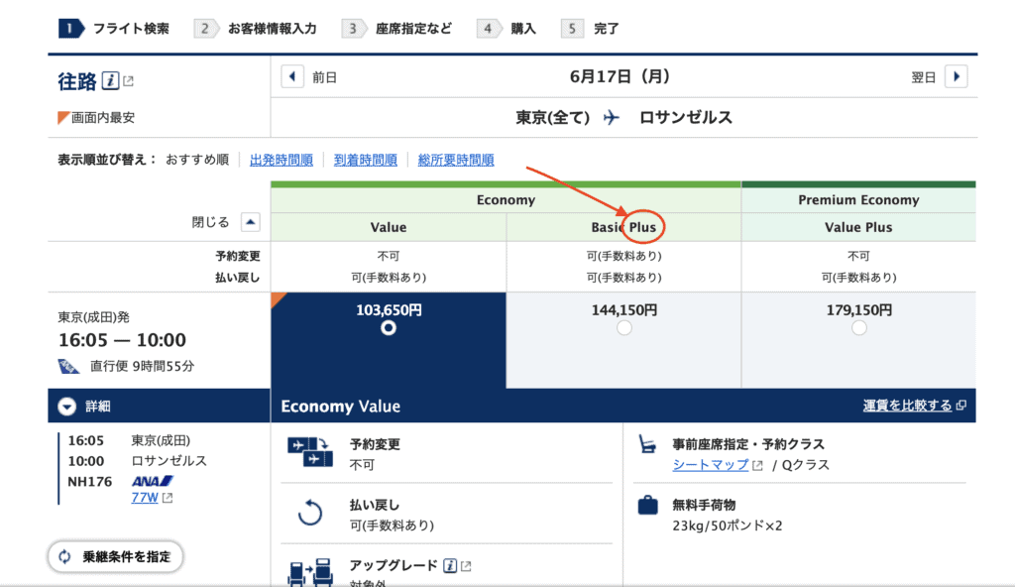1015x587 pixels.
Task: Click previous day arrow next to 前日
Action: (x=292, y=77)
